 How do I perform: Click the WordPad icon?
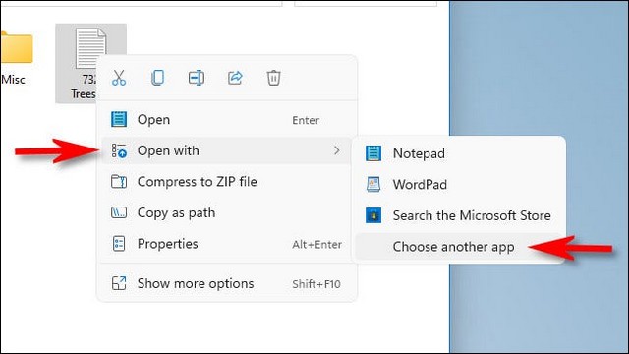click(373, 184)
